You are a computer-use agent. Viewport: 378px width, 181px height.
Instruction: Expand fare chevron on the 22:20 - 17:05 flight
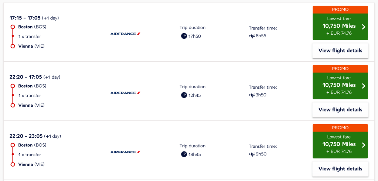click(364, 86)
